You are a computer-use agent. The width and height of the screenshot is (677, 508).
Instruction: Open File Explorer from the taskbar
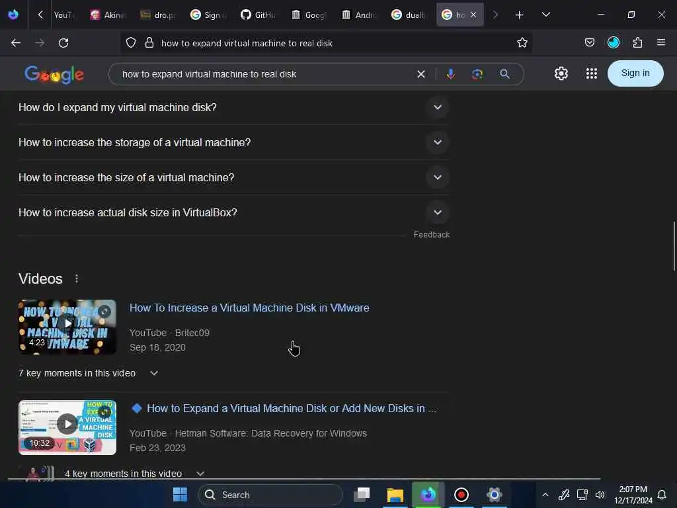coord(395,495)
